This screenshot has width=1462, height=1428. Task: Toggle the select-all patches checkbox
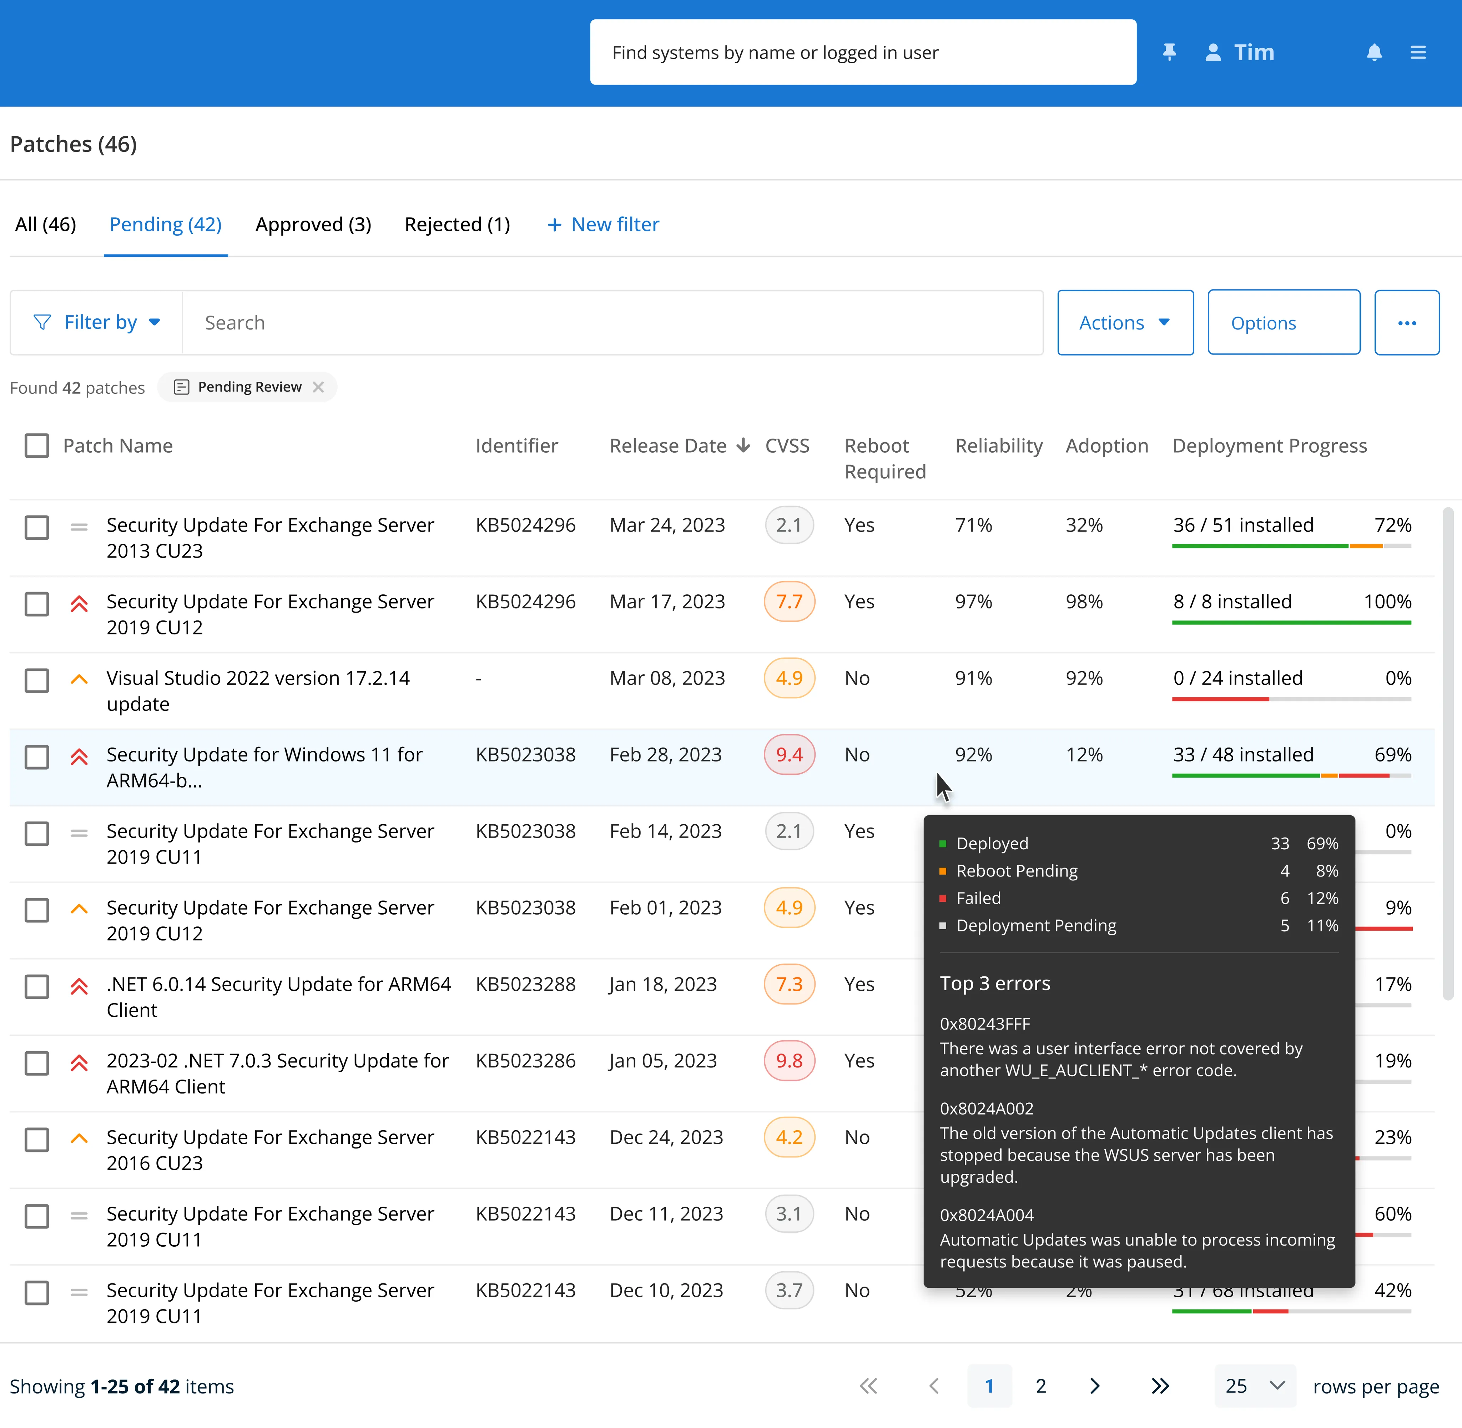click(37, 446)
